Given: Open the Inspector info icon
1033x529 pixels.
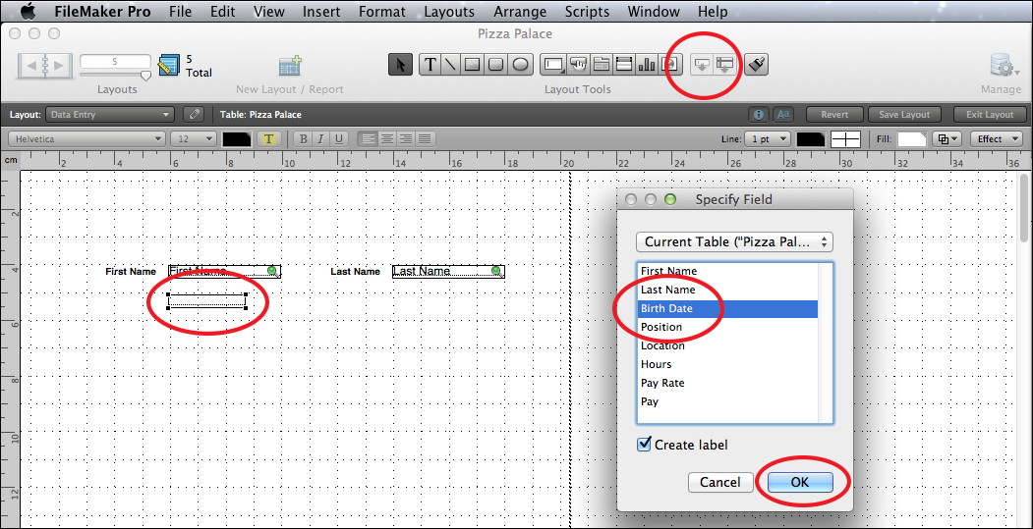Looking at the screenshot, I should [758, 115].
